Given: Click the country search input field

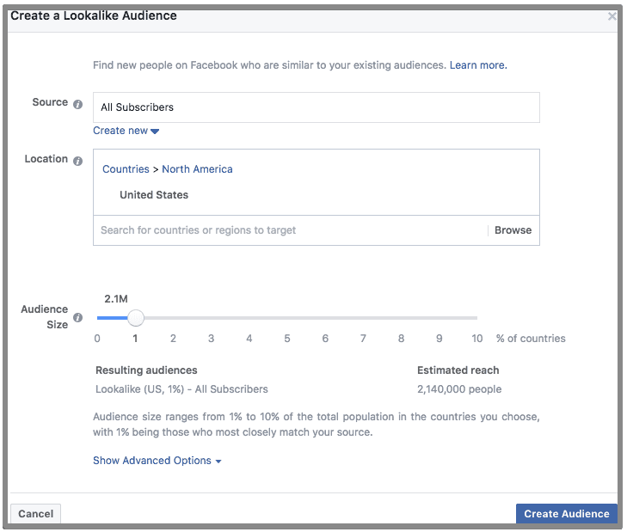Looking at the screenshot, I should 290,230.
